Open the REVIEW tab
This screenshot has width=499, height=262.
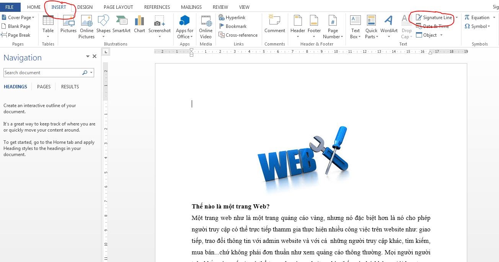point(220,7)
